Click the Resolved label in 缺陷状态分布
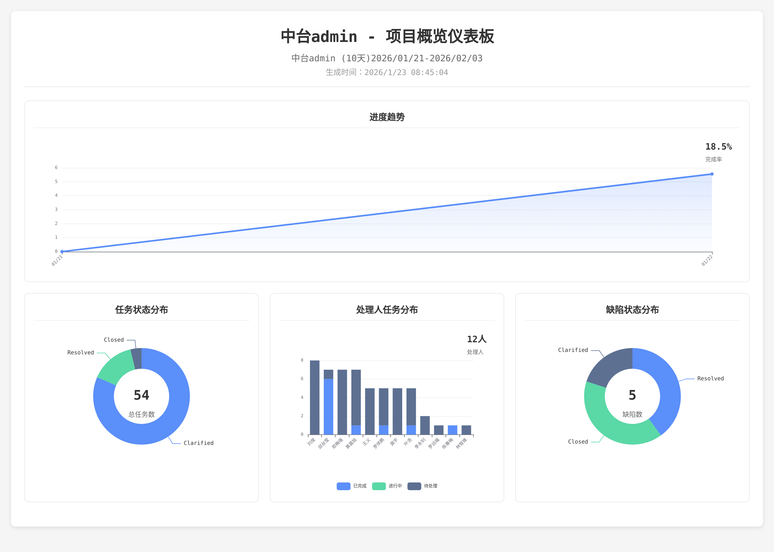This screenshot has width=774, height=552. tap(711, 379)
